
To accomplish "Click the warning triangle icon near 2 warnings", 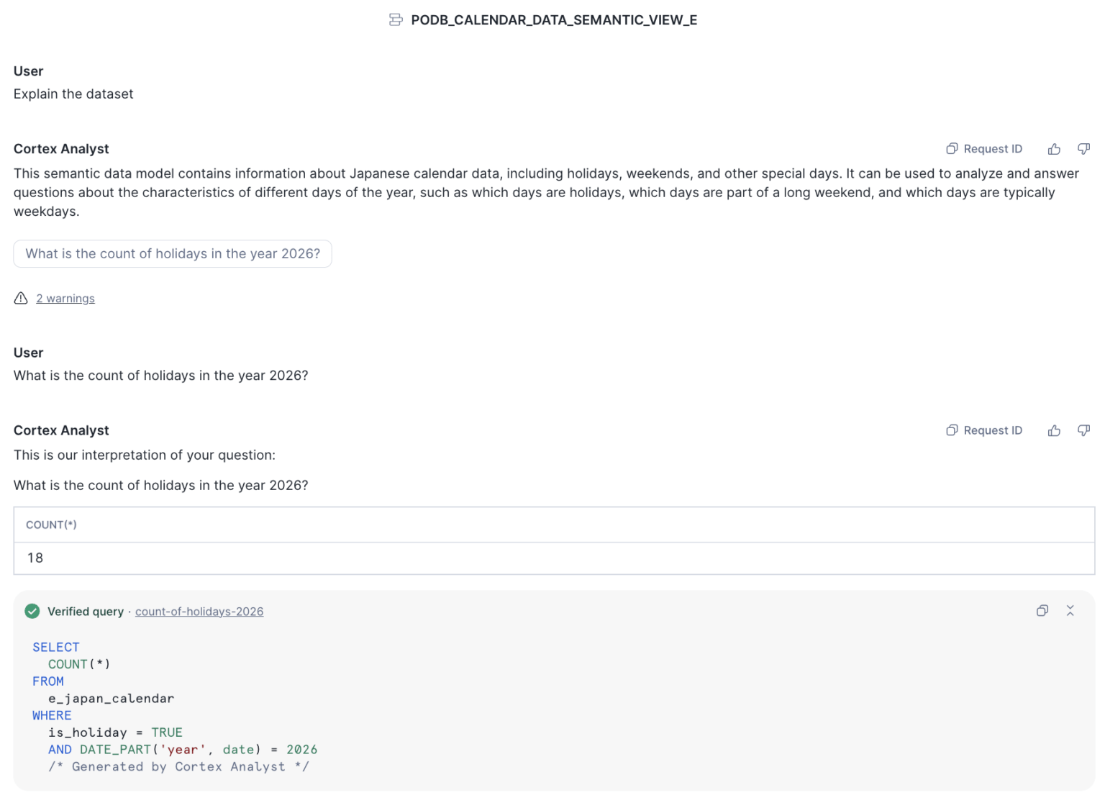I will pyautogui.click(x=21, y=298).
